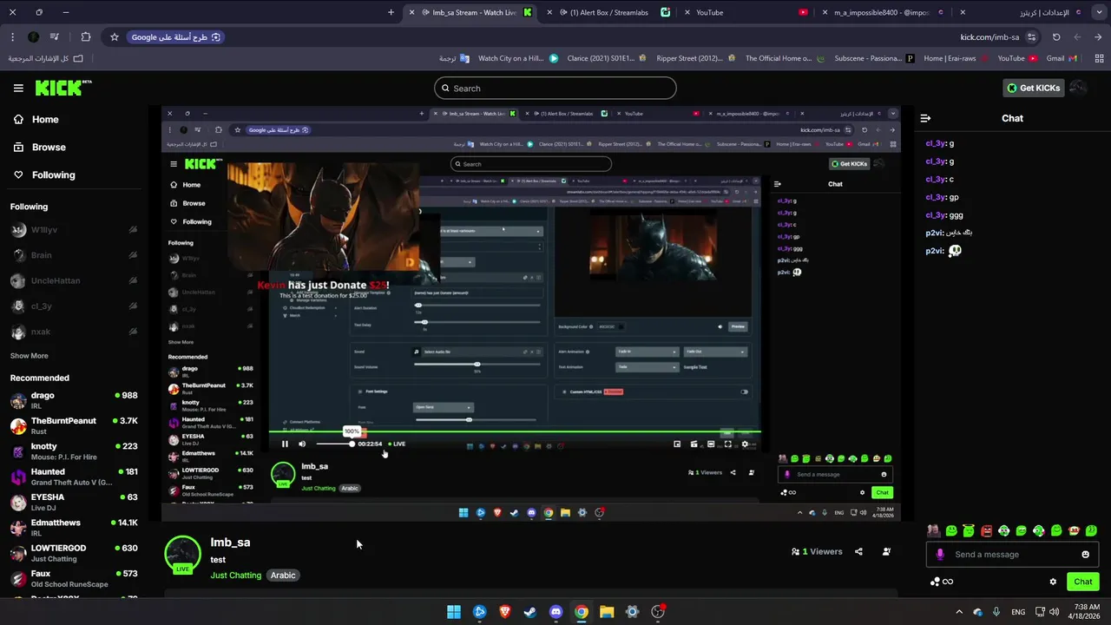
Task: Open the Home page in Kick sidebar
Action: coord(36,119)
